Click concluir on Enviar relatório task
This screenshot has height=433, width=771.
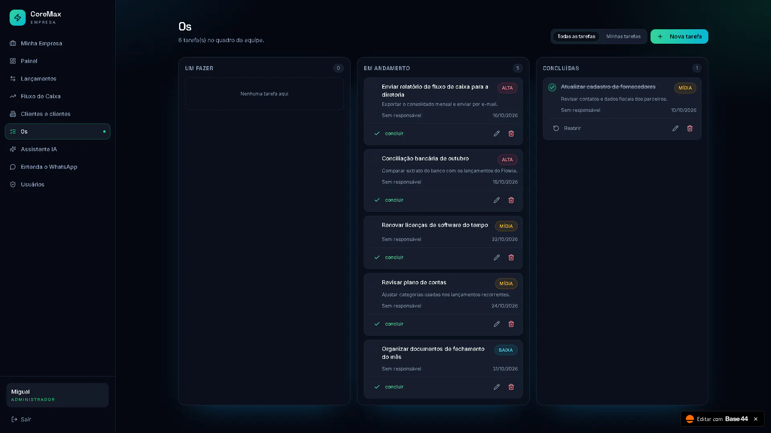pos(389,134)
